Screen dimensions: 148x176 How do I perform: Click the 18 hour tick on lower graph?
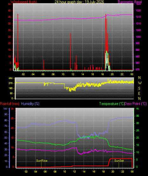pos(104,172)
